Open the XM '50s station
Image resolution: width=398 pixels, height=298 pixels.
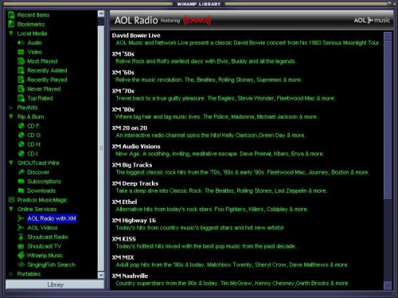coord(123,54)
